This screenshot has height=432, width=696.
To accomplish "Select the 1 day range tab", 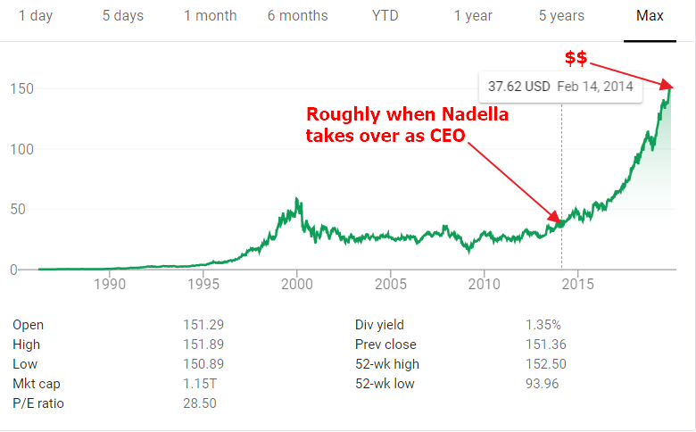I will 36,16.
